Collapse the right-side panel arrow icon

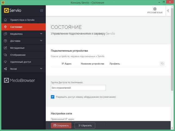[168, 11]
